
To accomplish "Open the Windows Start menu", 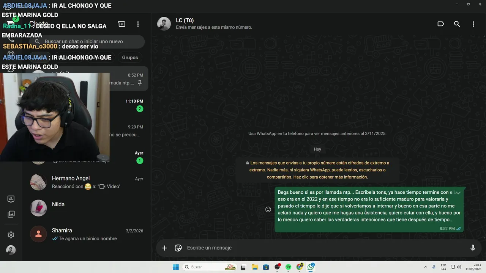I will coord(176,267).
